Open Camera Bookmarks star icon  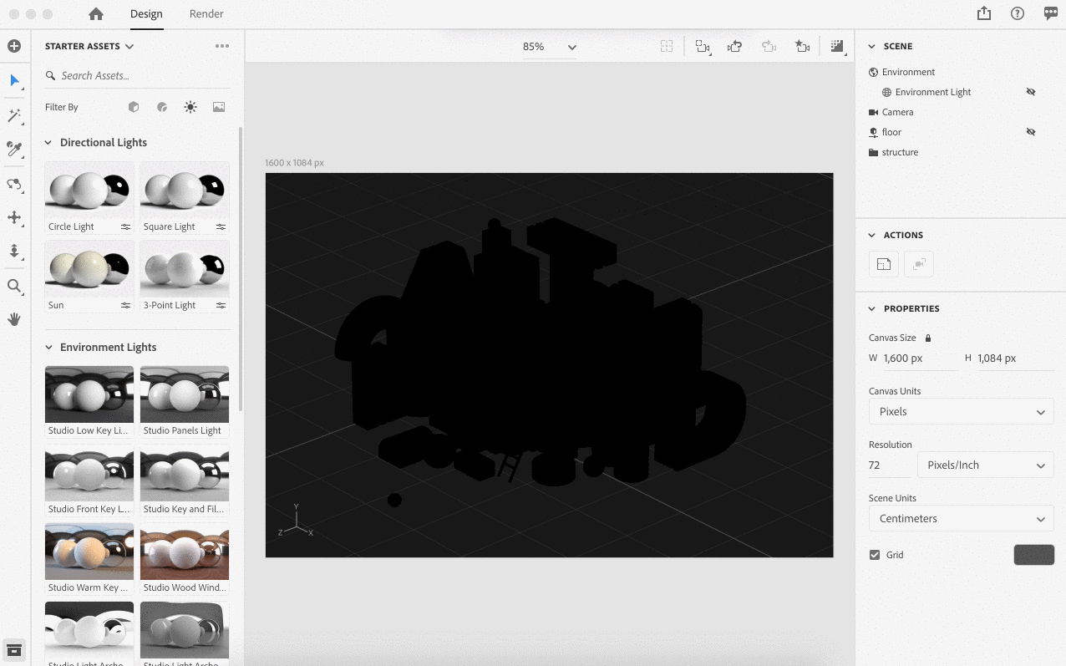pos(802,47)
